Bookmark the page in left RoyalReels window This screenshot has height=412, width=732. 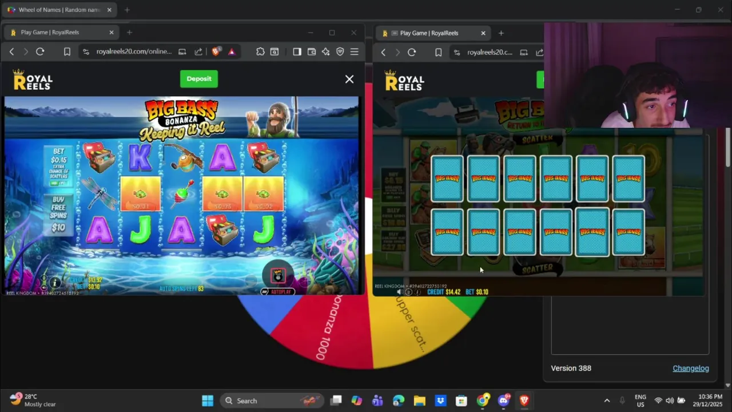[67, 51]
